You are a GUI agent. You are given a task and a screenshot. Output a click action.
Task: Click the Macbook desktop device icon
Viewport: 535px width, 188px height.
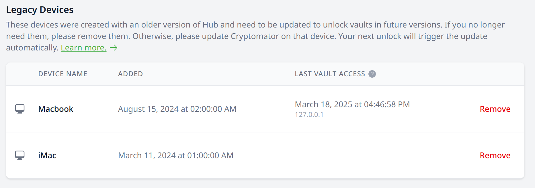[20, 109]
